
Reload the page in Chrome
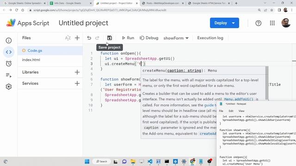click(x=17, y=10)
